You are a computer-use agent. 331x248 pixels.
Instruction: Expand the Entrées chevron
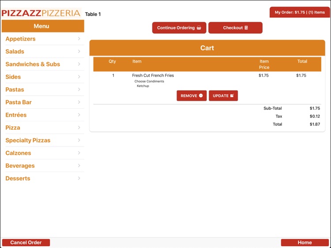click(x=79, y=115)
